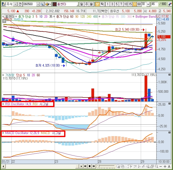
Task: Click the 'A' text tool icon
Action: [x=170, y=166]
